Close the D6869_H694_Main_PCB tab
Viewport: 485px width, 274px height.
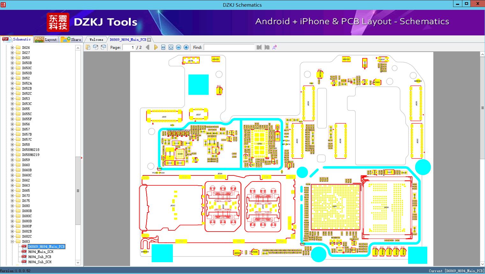(149, 40)
